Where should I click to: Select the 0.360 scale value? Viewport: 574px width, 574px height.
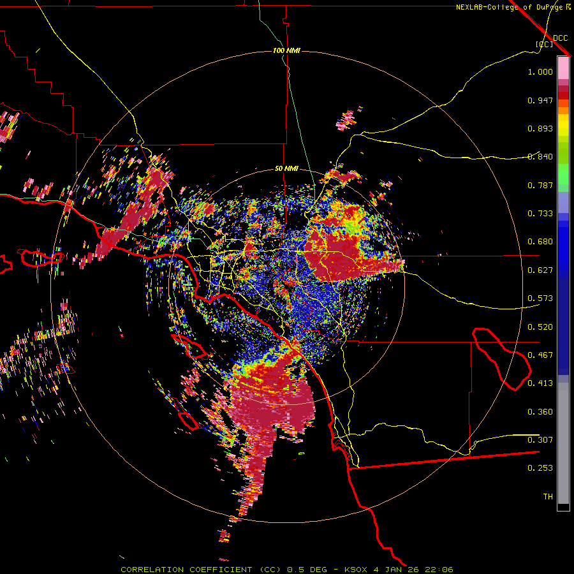pyautogui.click(x=540, y=412)
